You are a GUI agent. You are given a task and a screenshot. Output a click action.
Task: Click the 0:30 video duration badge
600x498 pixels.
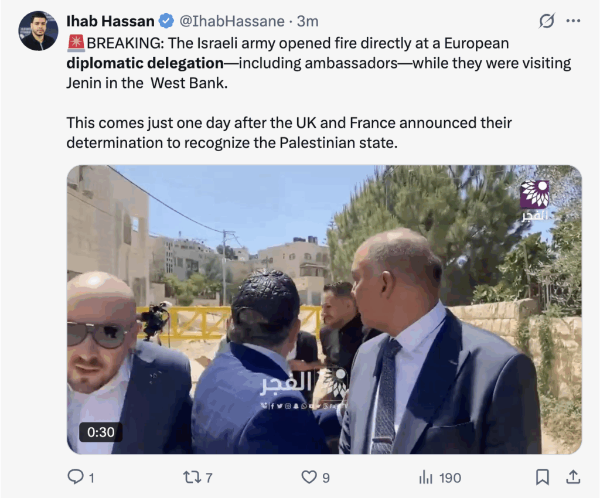click(101, 432)
